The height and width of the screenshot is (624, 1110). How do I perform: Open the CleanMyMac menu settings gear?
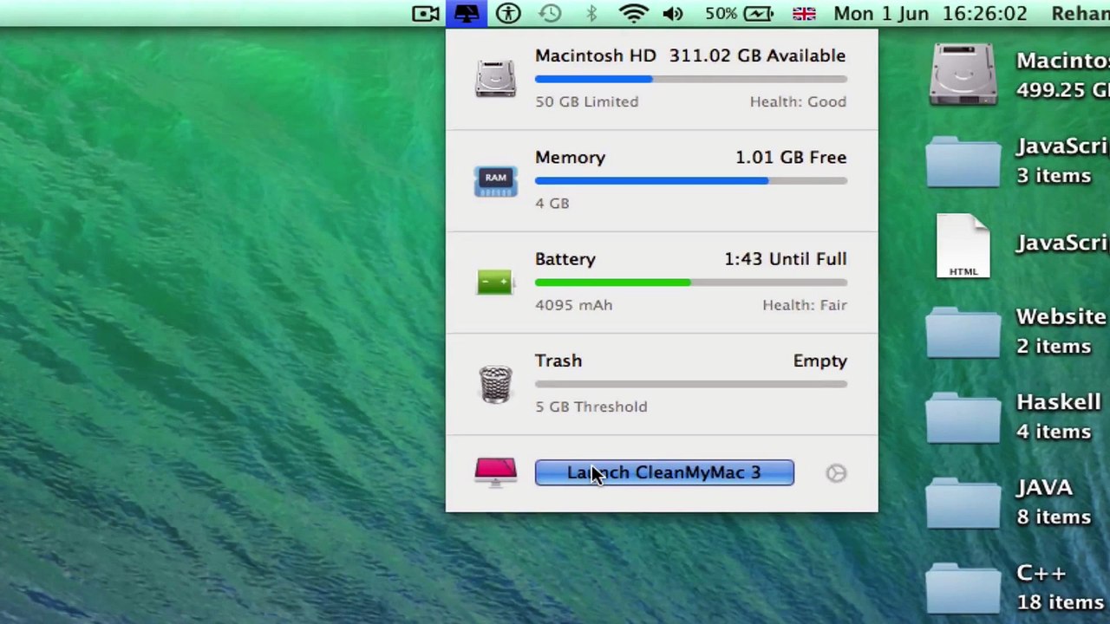[836, 472]
